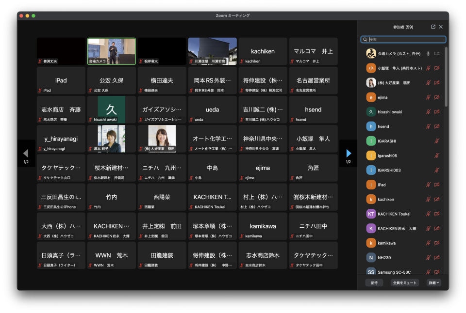Click the video camera icon for 会場カメラ

(x=436, y=53)
